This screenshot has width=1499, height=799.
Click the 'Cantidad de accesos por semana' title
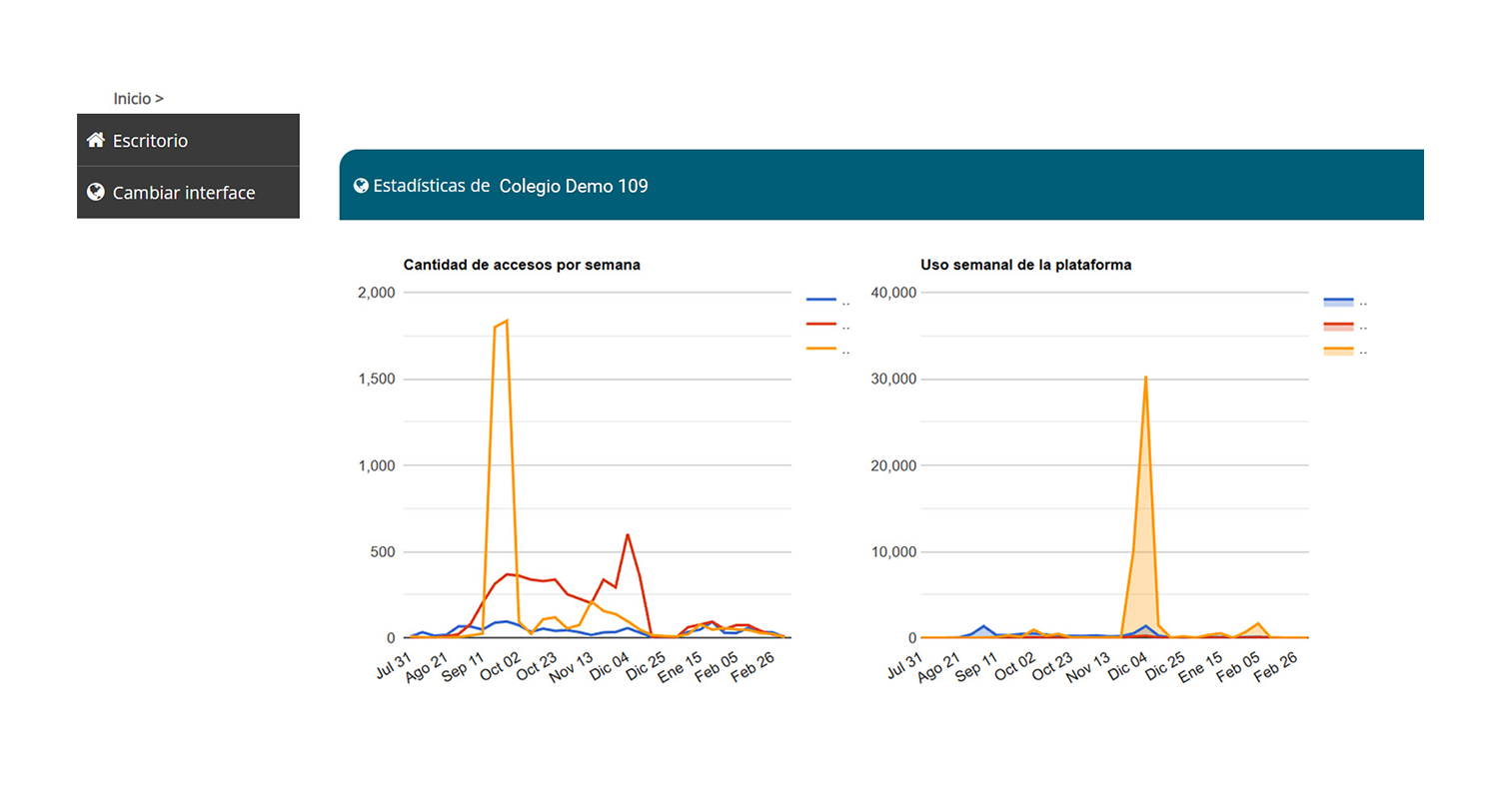tap(522, 265)
